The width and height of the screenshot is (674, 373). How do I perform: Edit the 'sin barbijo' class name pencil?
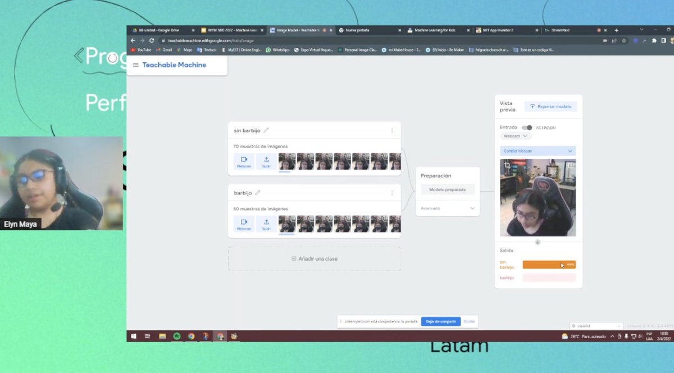tap(266, 130)
